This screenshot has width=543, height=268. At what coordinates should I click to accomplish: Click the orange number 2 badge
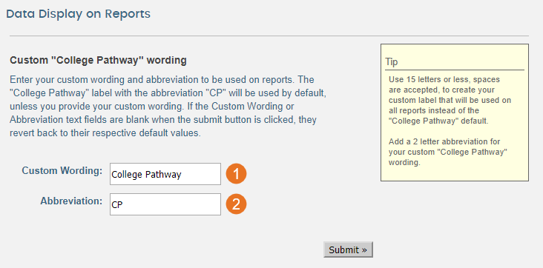tap(236, 204)
